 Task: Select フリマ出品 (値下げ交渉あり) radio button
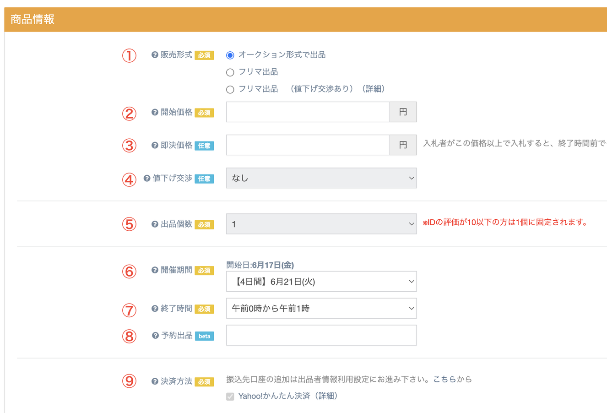(230, 89)
